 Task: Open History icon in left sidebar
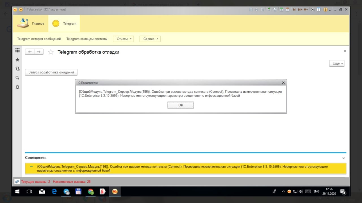tap(17, 69)
